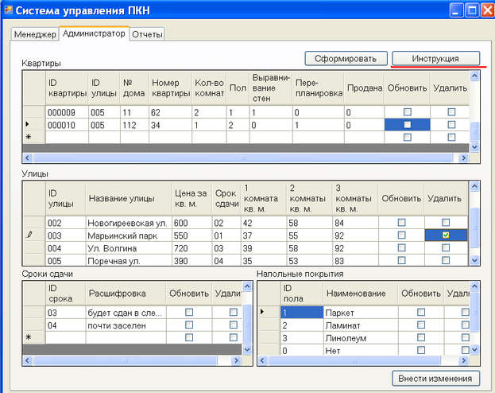Open the Инструкция button
Image resolution: width=495 pixels, height=393 pixels.
tap(436, 59)
